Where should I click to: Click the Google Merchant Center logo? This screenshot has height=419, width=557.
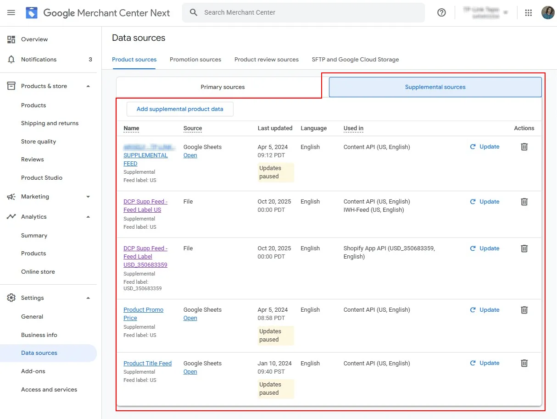(x=32, y=13)
